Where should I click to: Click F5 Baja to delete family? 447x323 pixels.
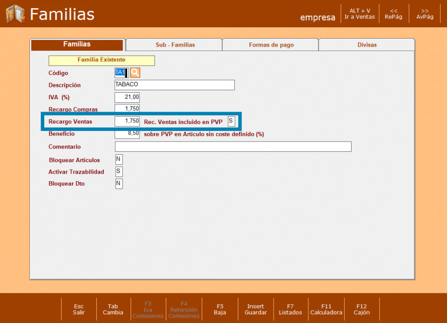(x=220, y=309)
